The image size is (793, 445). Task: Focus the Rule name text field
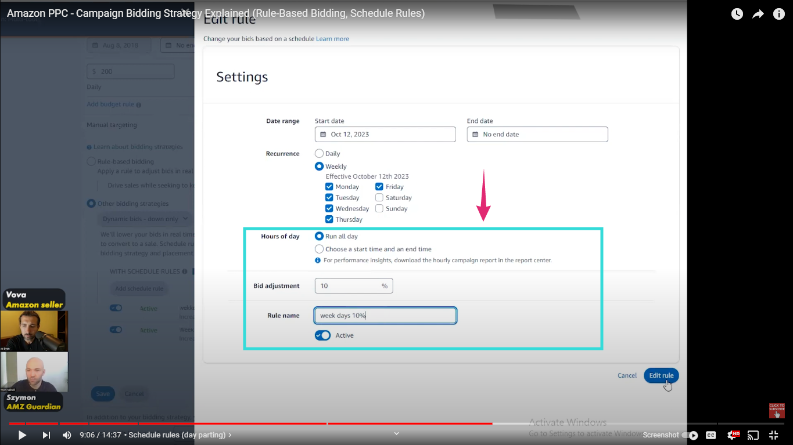(385, 316)
